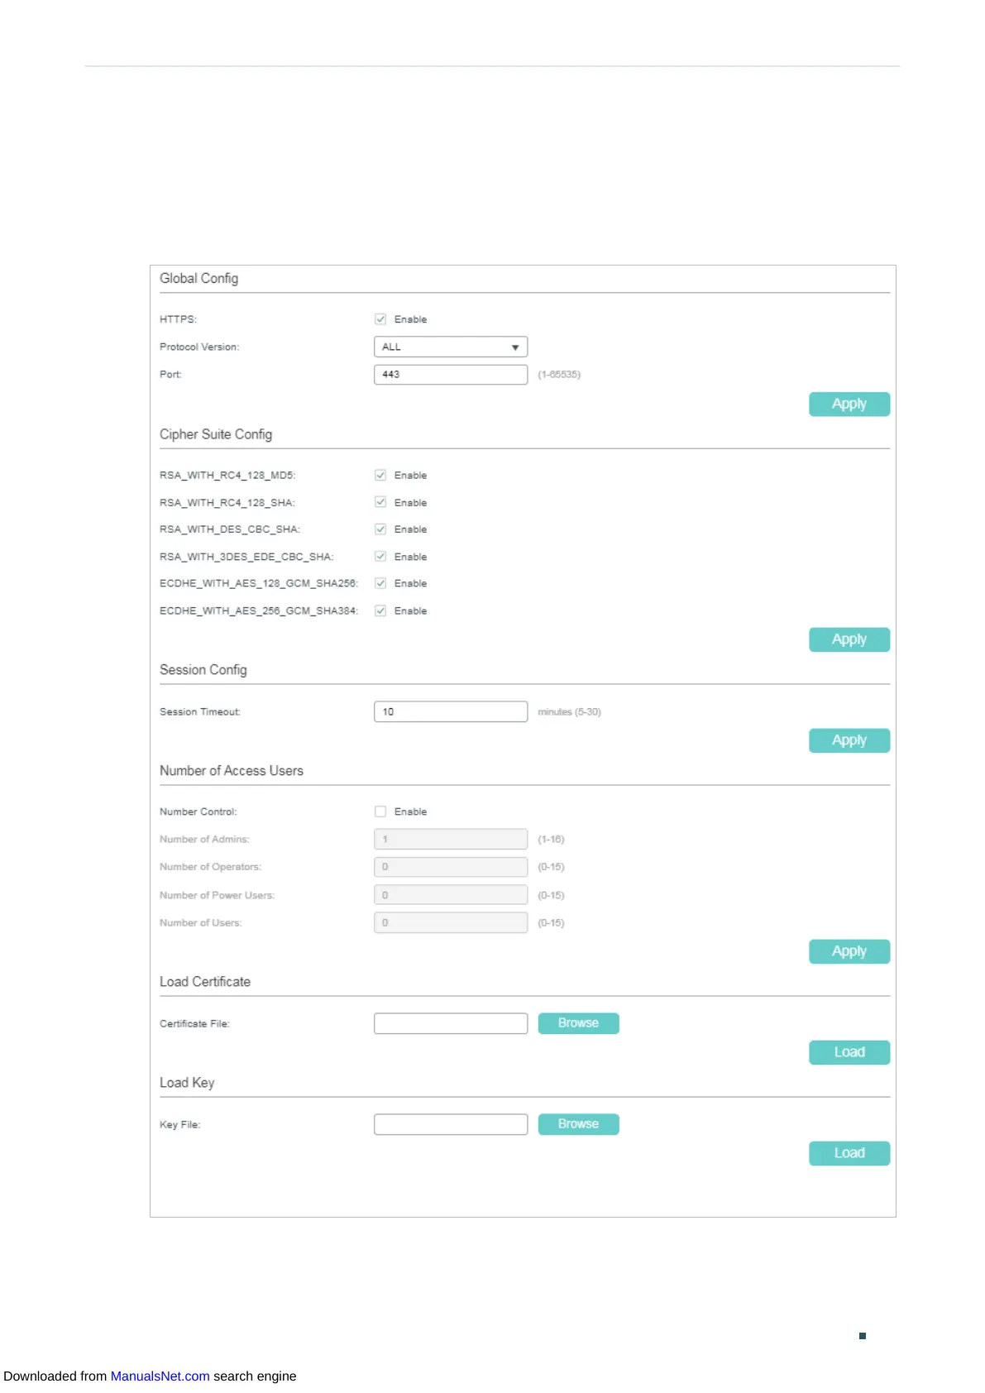This screenshot has height=1393, width=985.
Task: Apply the Number of Access Users settings
Action: click(x=849, y=951)
